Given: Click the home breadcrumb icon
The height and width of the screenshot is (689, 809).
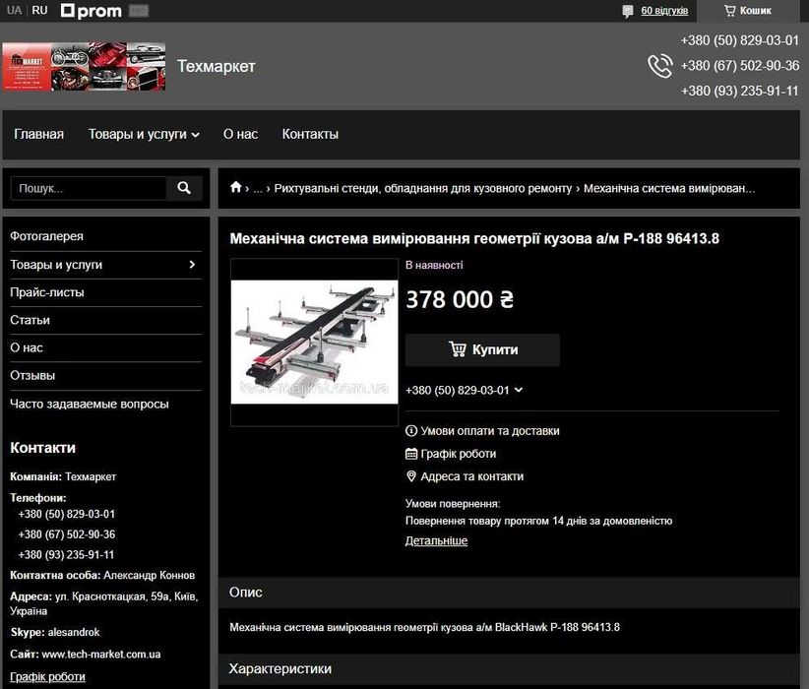Looking at the screenshot, I should pyautogui.click(x=236, y=187).
